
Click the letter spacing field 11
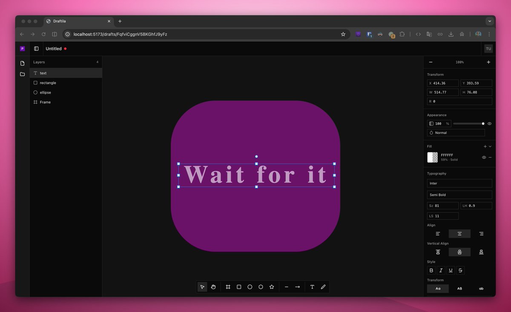pyautogui.click(x=443, y=216)
